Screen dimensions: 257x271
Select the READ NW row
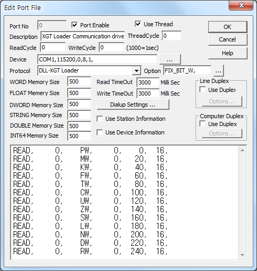[x=90, y=234]
